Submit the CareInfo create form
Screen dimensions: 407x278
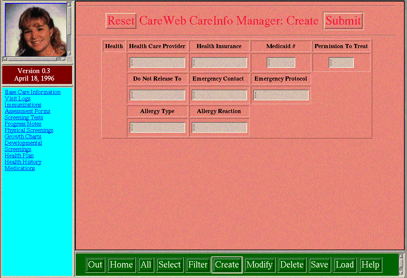coord(343,21)
